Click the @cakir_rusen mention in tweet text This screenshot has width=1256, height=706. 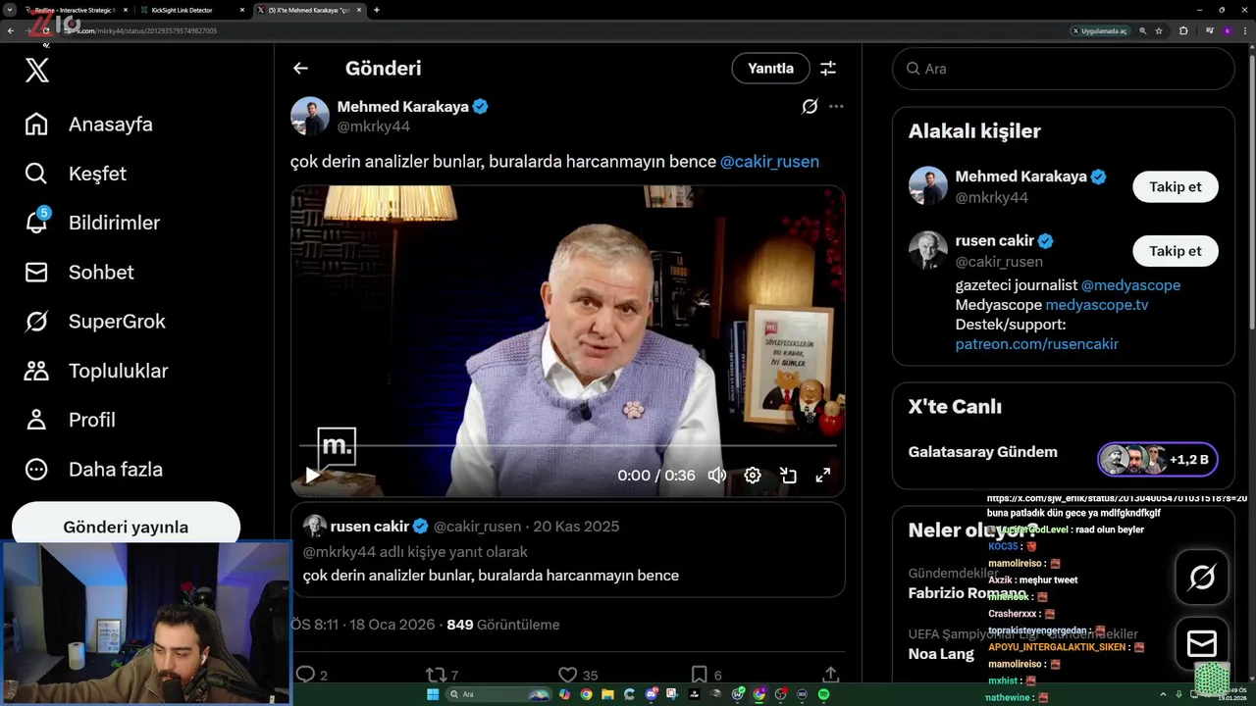point(769,161)
